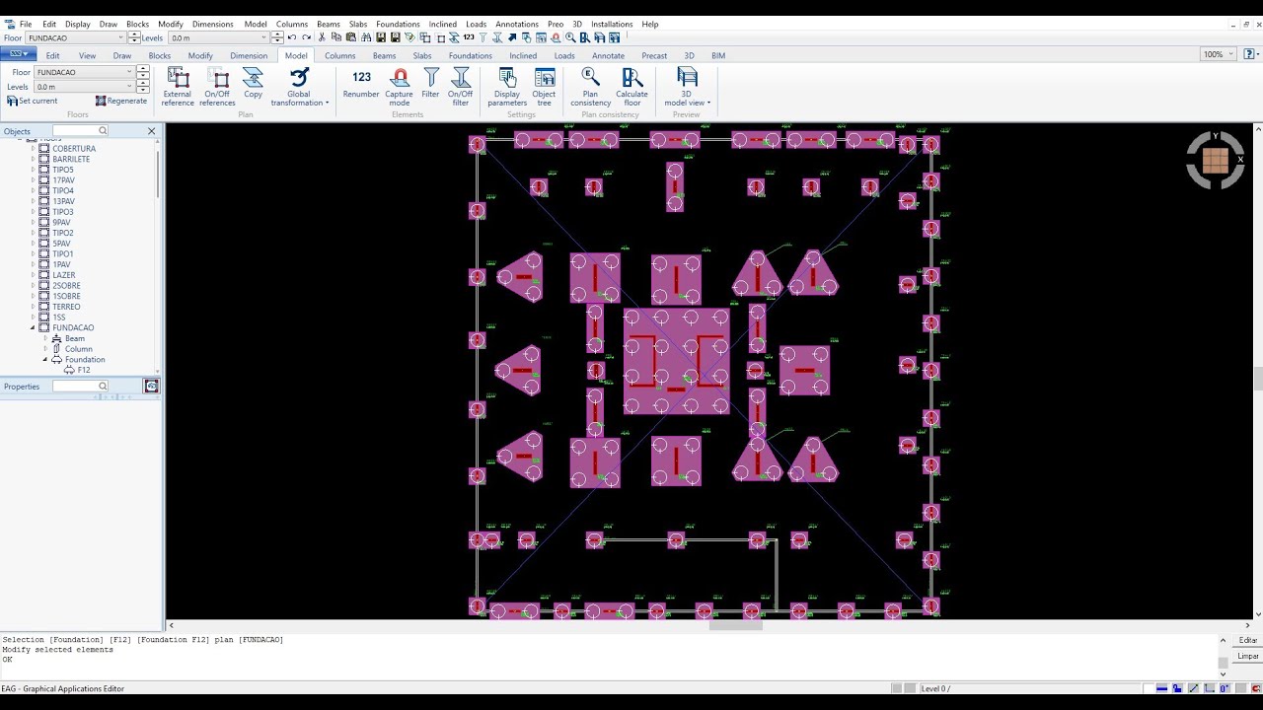Click the cut scissors icon

click(322, 37)
